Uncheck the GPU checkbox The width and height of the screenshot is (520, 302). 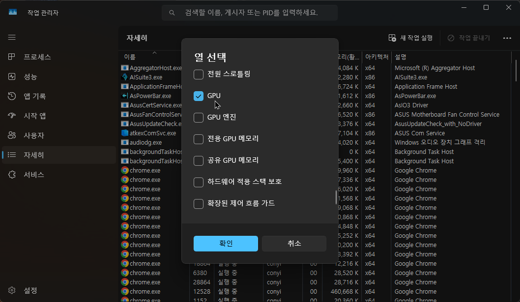[199, 96]
